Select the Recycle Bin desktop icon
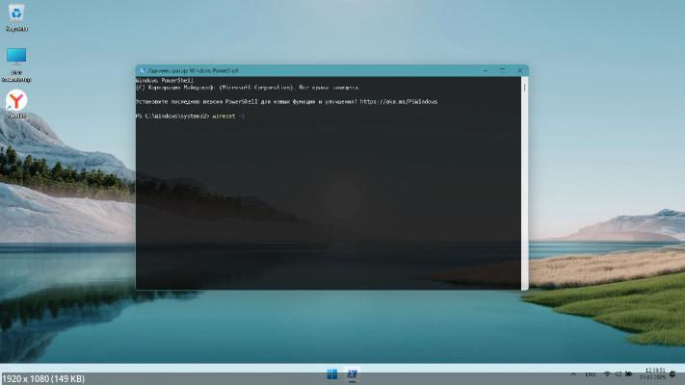685x385 pixels. click(x=16, y=13)
